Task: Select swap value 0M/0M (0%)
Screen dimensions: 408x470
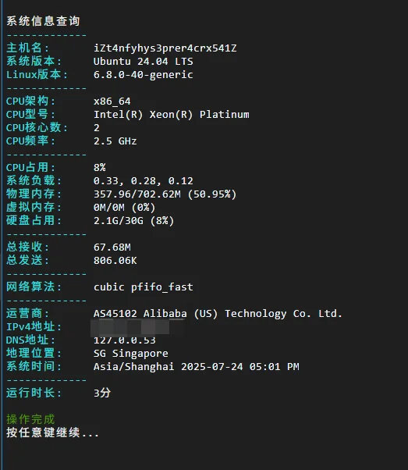Action: pyautogui.click(x=124, y=208)
